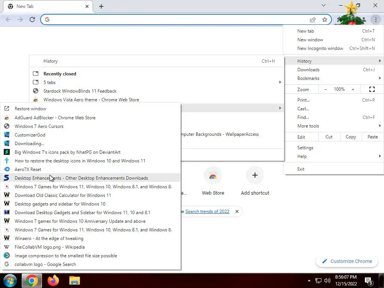Open Windows Start orb
The image size is (384, 288).
(10, 280)
